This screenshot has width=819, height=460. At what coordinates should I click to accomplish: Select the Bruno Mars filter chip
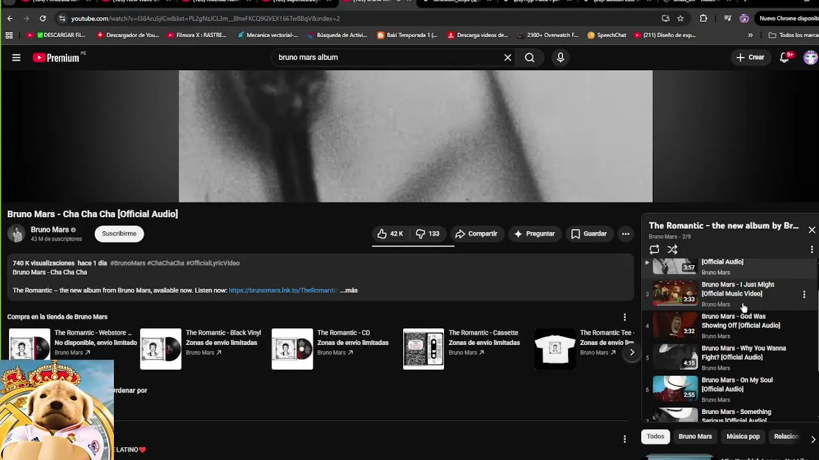[x=695, y=436]
